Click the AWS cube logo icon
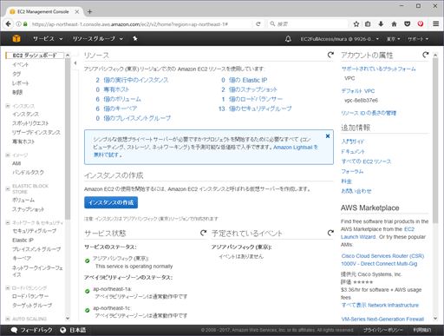This screenshot has width=444, height=336. coord(16,38)
